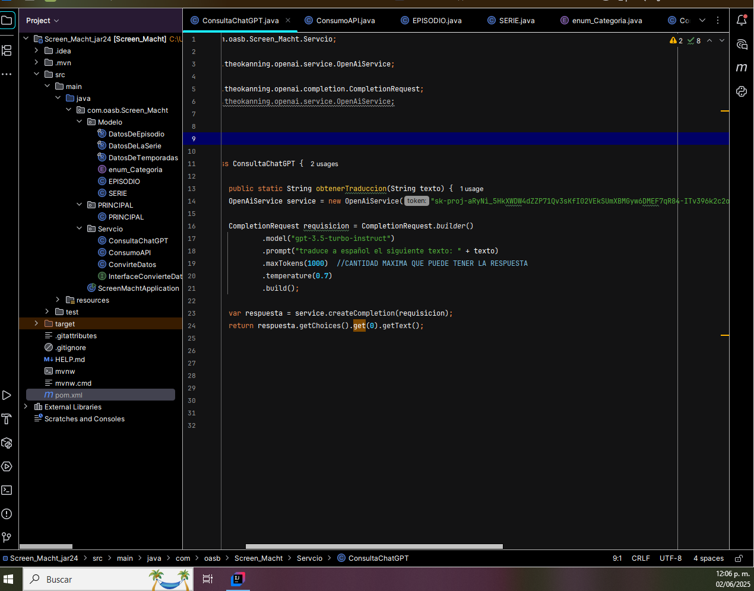Screen dimensions: 754x591
Task: Expand External Libraries node
Action: click(26, 406)
